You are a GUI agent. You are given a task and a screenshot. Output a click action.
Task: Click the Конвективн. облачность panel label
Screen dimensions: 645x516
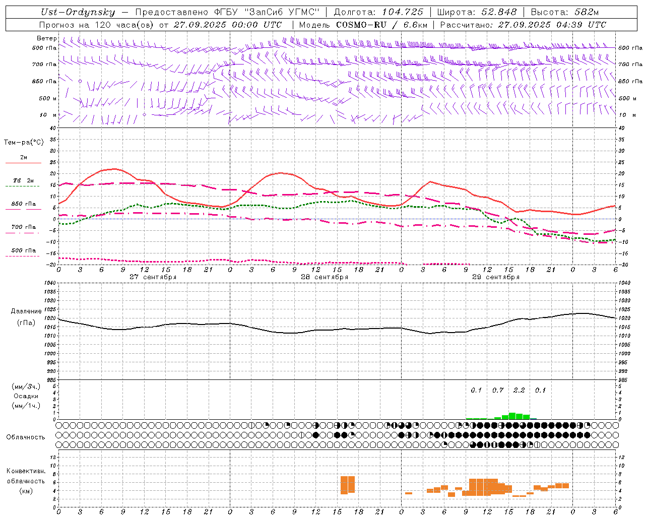point(26,481)
